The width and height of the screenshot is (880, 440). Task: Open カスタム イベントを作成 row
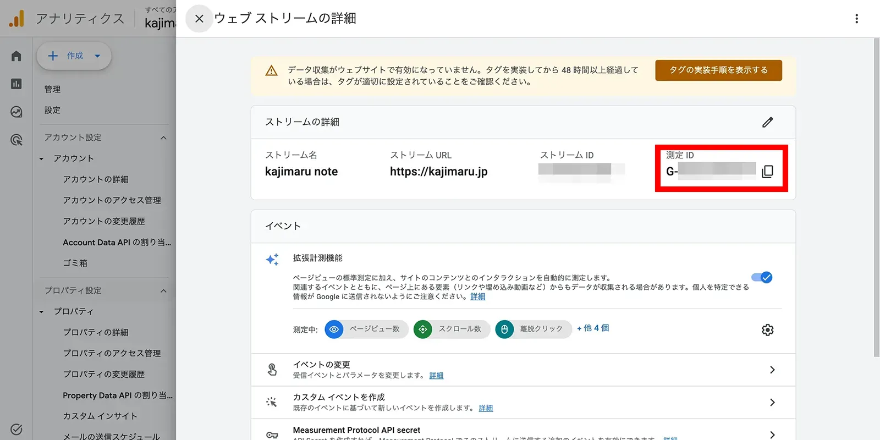(523, 403)
